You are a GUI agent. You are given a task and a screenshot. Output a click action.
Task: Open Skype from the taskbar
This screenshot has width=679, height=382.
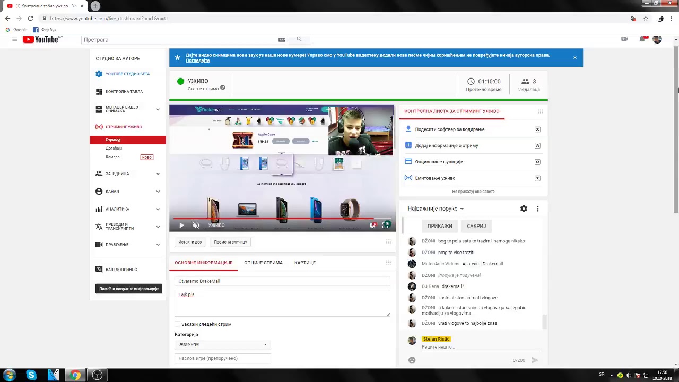(31, 375)
